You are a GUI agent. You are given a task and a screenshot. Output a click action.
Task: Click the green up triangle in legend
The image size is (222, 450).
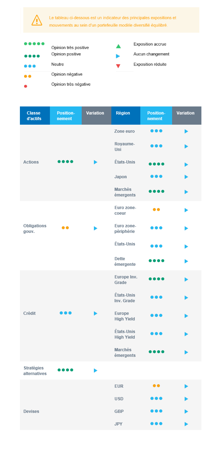(x=118, y=46)
